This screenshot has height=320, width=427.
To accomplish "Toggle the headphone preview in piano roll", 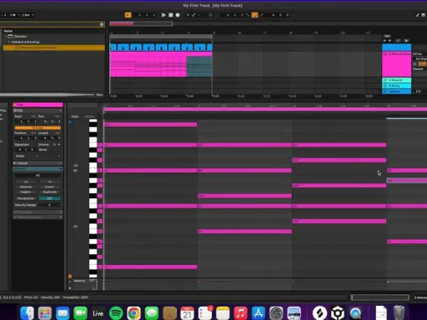I will pyautogui.click(x=70, y=122).
